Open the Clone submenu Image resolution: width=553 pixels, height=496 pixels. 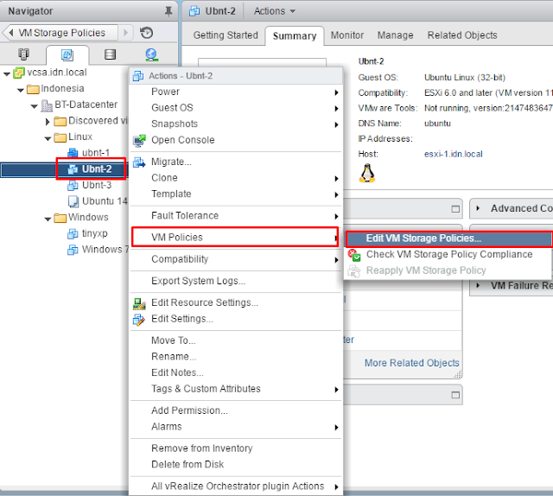click(236, 178)
